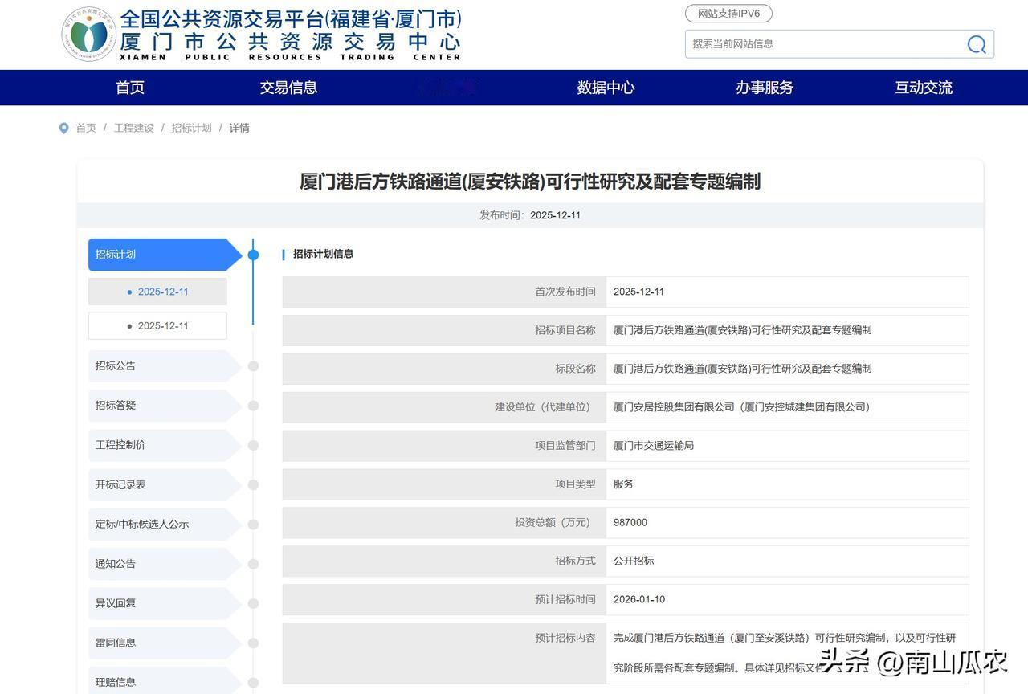Viewport: 1028px width, 694px height.
Task: Select the second 2025-12-11 revision entry
Action: coord(164,325)
